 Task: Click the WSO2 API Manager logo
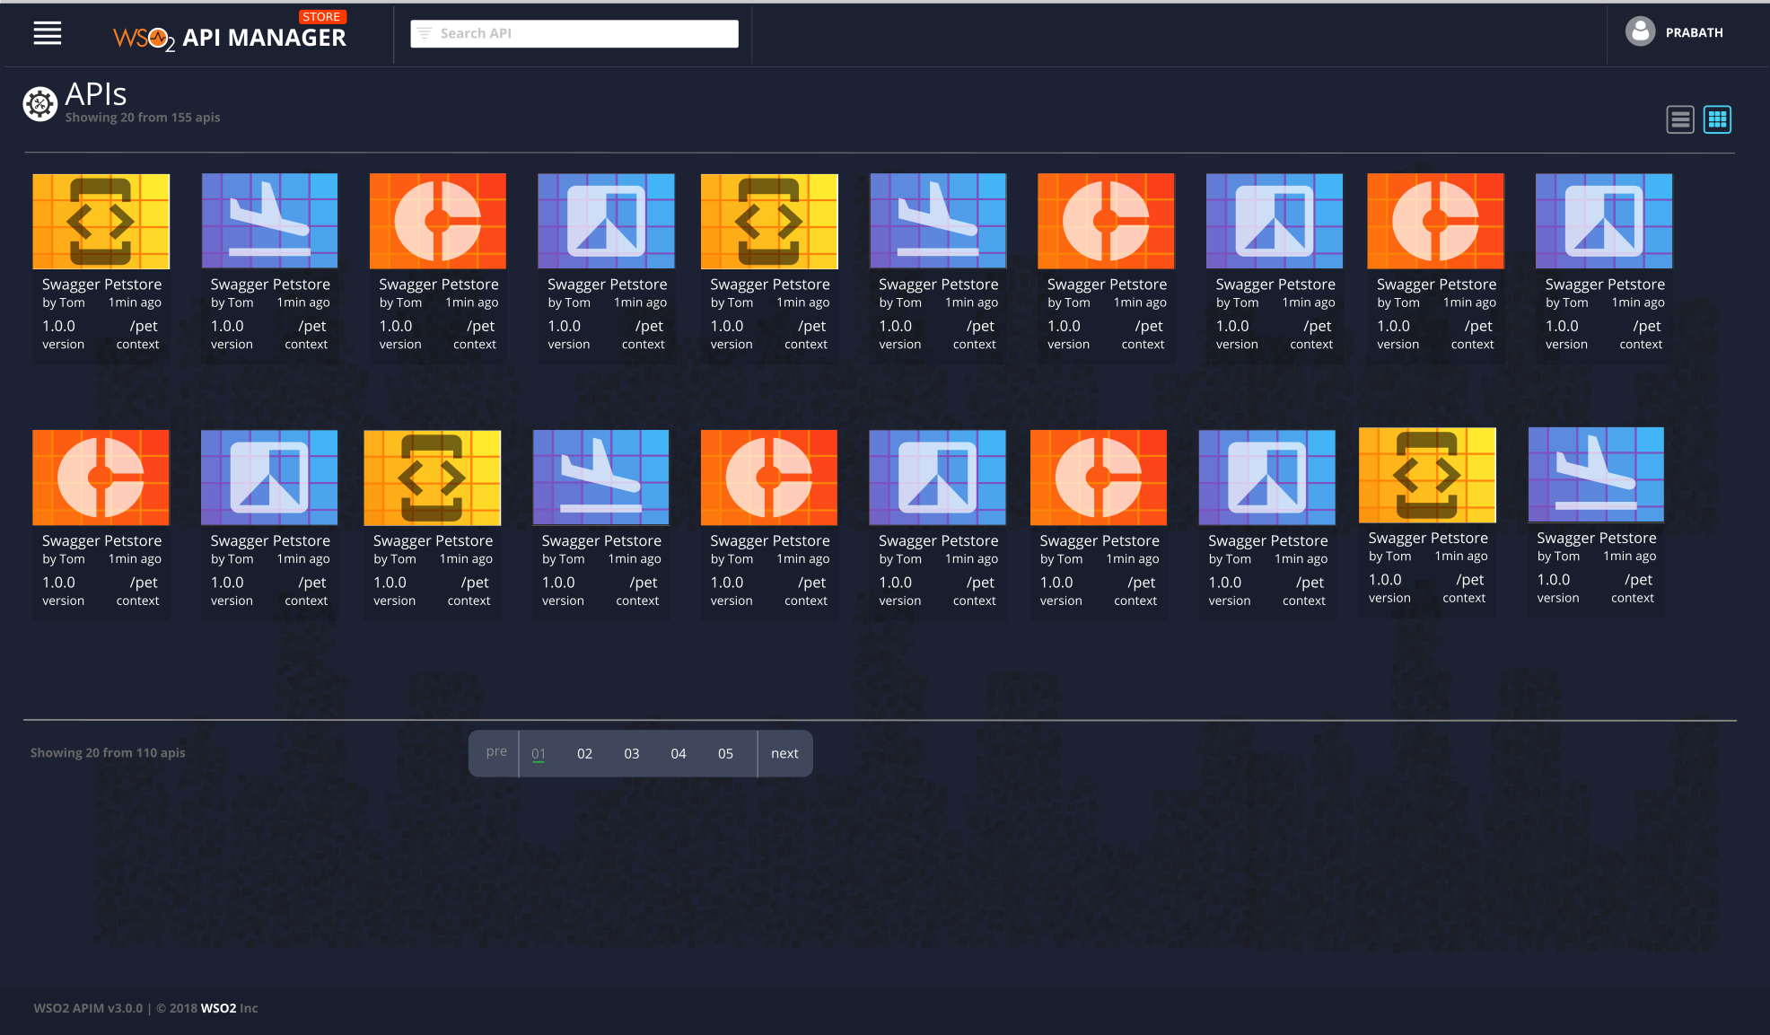(x=230, y=37)
